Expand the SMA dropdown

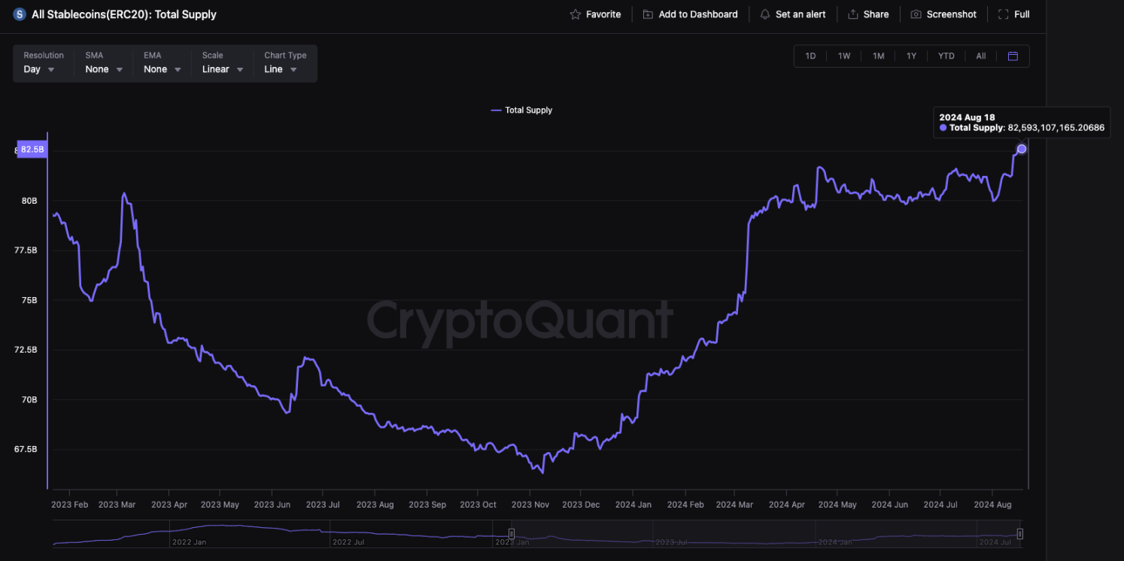[102, 68]
